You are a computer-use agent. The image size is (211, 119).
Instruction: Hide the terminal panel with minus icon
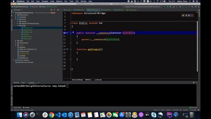tap(196, 82)
